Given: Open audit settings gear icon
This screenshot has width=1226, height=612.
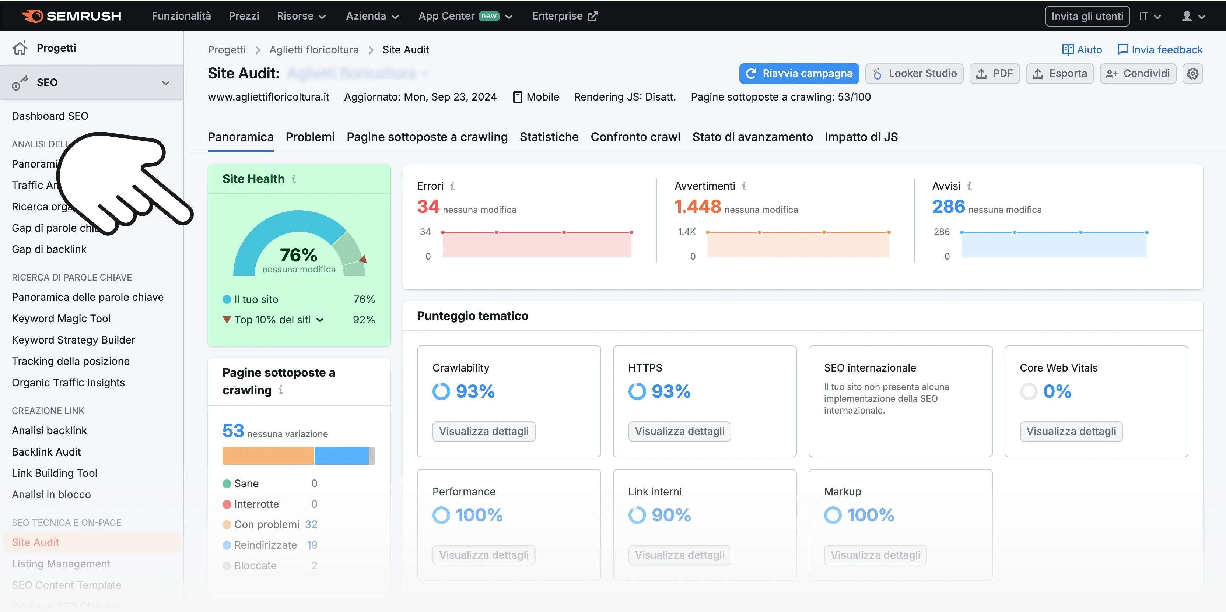Looking at the screenshot, I should [x=1192, y=73].
